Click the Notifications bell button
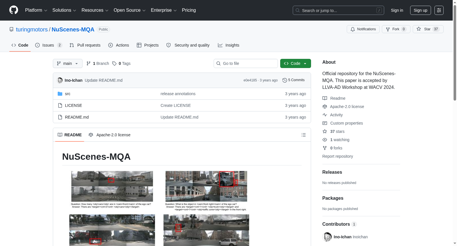Image resolution: width=457 pixels, height=246 pixels. pyautogui.click(x=363, y=29)
